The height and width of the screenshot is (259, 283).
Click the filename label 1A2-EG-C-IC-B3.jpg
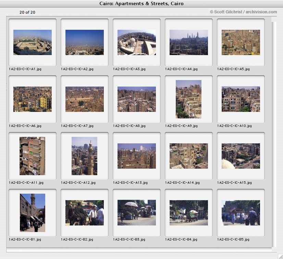coord(129,239)
